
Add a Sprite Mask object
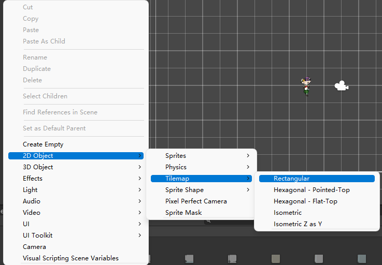click(201, 212)
